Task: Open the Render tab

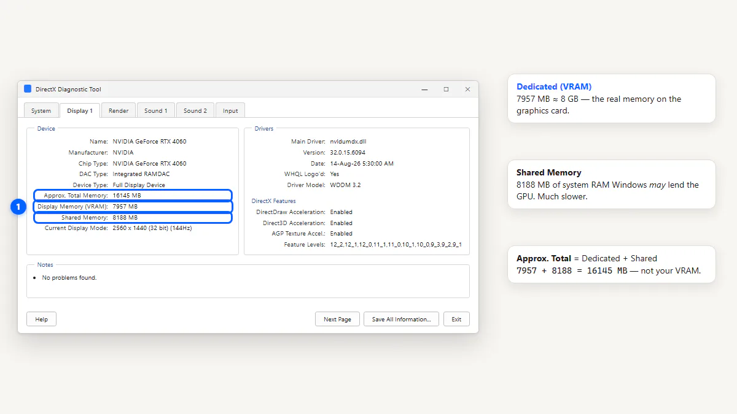Action: 119,110
